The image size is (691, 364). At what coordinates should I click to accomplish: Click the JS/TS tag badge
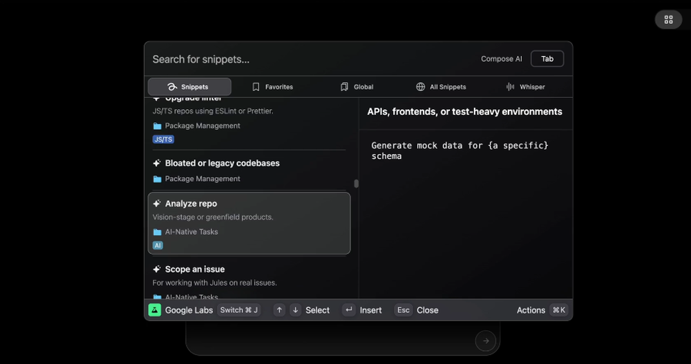(163, 140)
